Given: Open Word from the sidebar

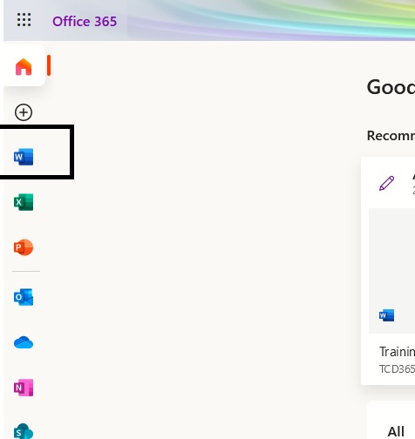Looking at the screenshot, I should (x=24, y=157).
